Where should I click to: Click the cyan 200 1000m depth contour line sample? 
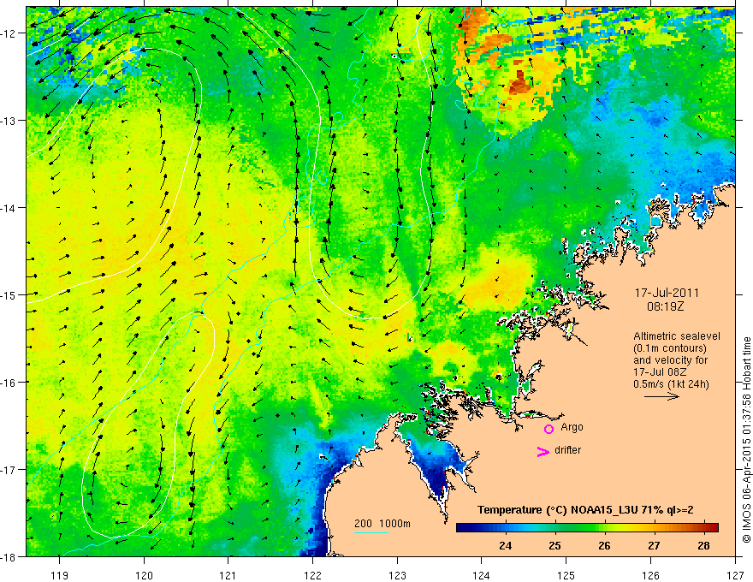click(371, 532)
